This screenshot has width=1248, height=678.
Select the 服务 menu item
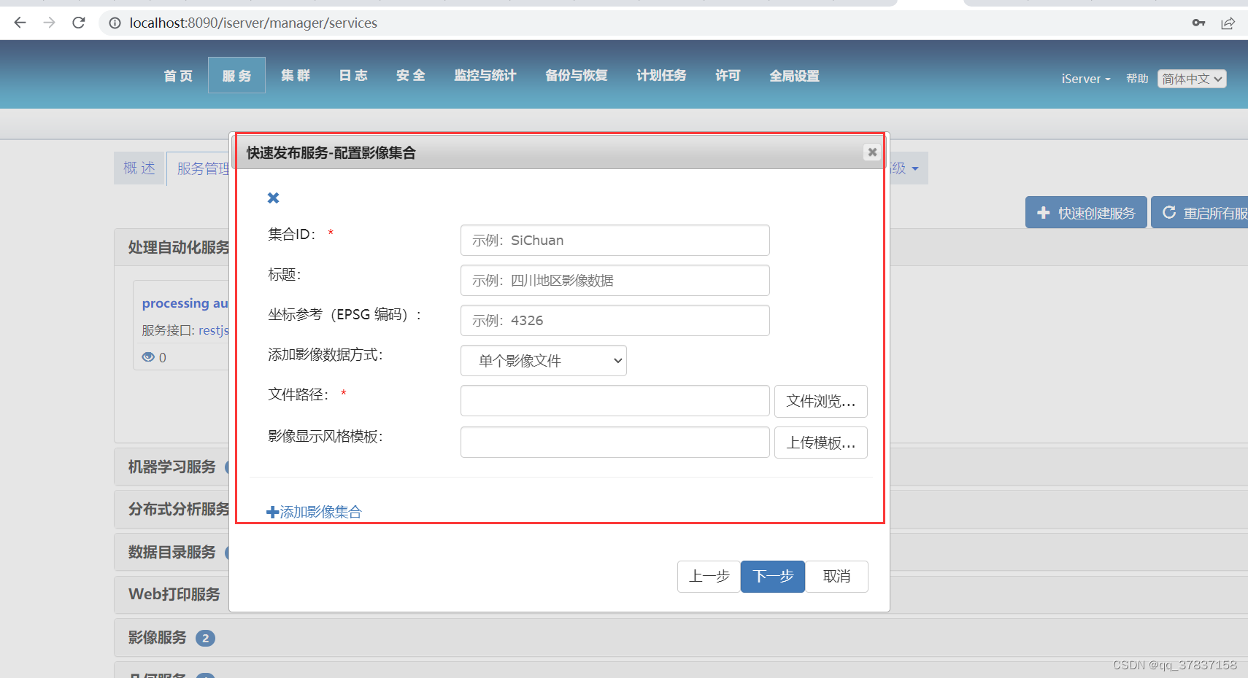pyautogui.click(x=236, y=76)
